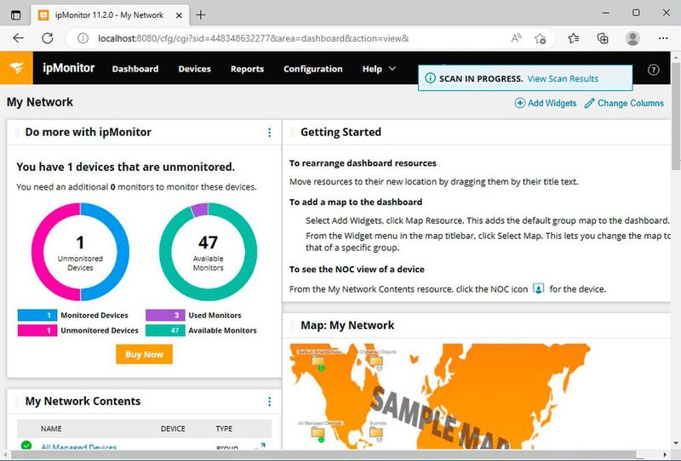Click the NOC icon in Getting Started
Image resolution: width=681 pixels, height=461 pixels.
(538, 288)
